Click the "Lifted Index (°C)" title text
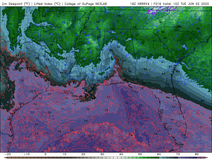Screen dimensions: 212x159 (x=47, y=4)
